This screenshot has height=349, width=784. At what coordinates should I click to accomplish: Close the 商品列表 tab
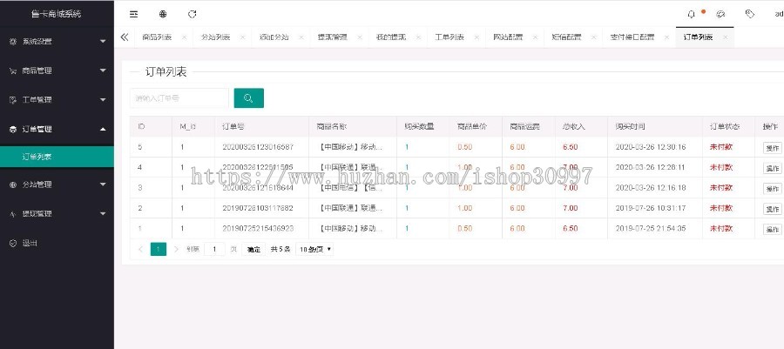click(184, 37)
